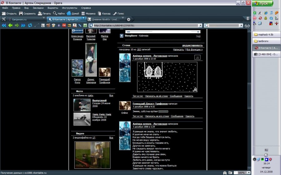This screenshot has width=281, height=175.
Task: Go back with the green left arrow
Action: point(10,26)
